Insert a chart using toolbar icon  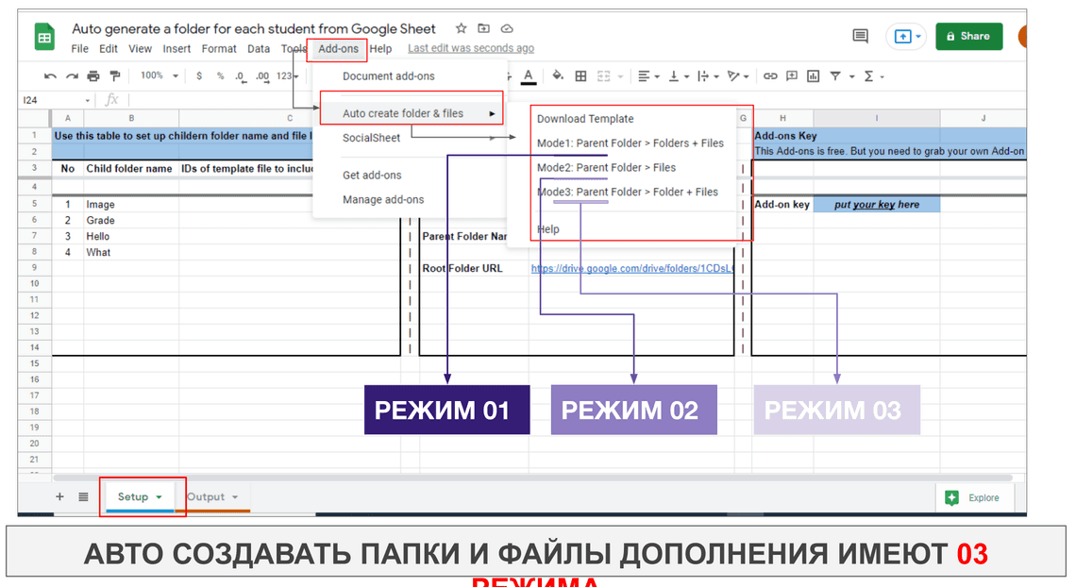click(x=812, y=76)
